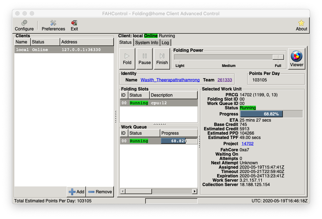Select the local client row
Screen dimensions: 322x219
(64, 50)
